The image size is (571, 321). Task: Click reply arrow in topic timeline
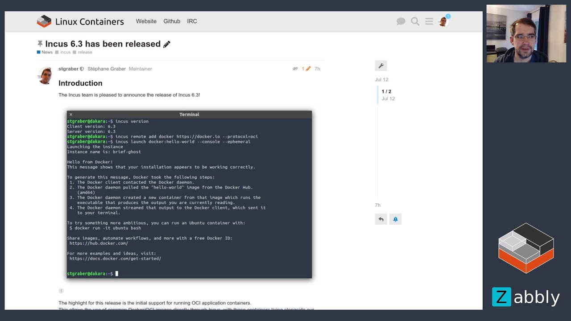tap(381, 219)
